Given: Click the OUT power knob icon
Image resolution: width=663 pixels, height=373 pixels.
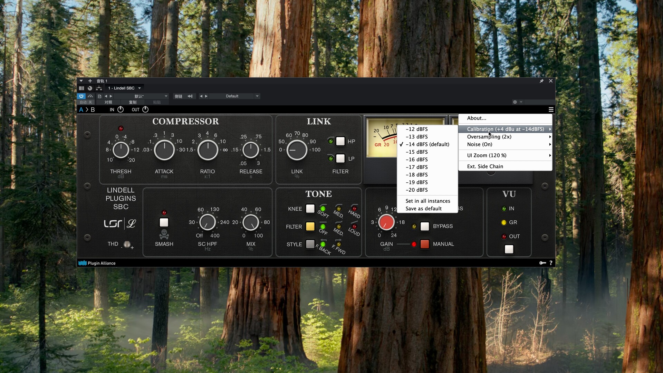Looking at the screenshot, I should click(x=145, y=109).
